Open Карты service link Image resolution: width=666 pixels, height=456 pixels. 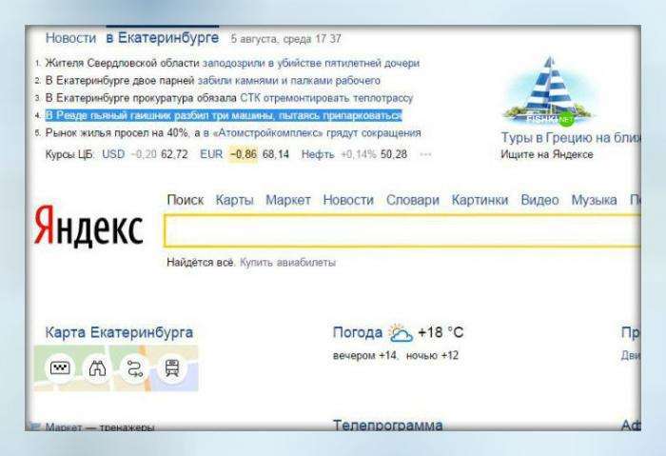pos(234,200)
